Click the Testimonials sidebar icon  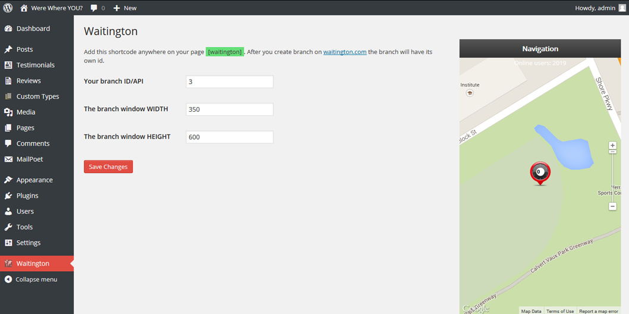pos(8,65)
